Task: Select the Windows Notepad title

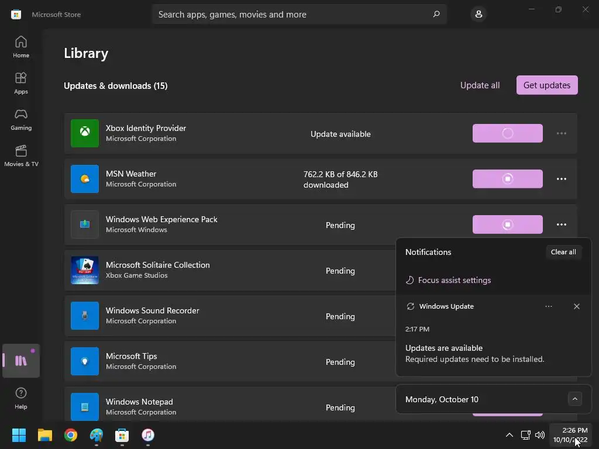Action: pyautogui.click(x=139, y=402)
